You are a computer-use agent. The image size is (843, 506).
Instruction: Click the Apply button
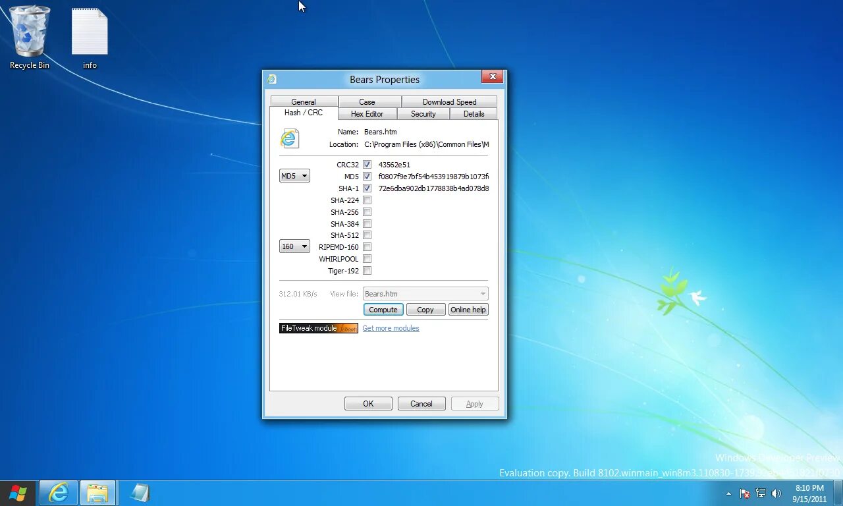point(475,404)
